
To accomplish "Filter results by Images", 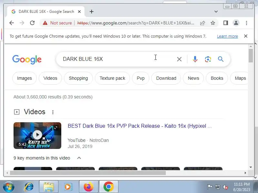I will [x=25, y=78].
